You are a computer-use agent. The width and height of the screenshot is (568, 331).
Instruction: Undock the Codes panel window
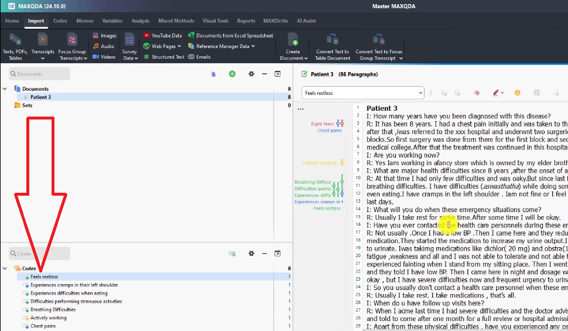[278, 254]
